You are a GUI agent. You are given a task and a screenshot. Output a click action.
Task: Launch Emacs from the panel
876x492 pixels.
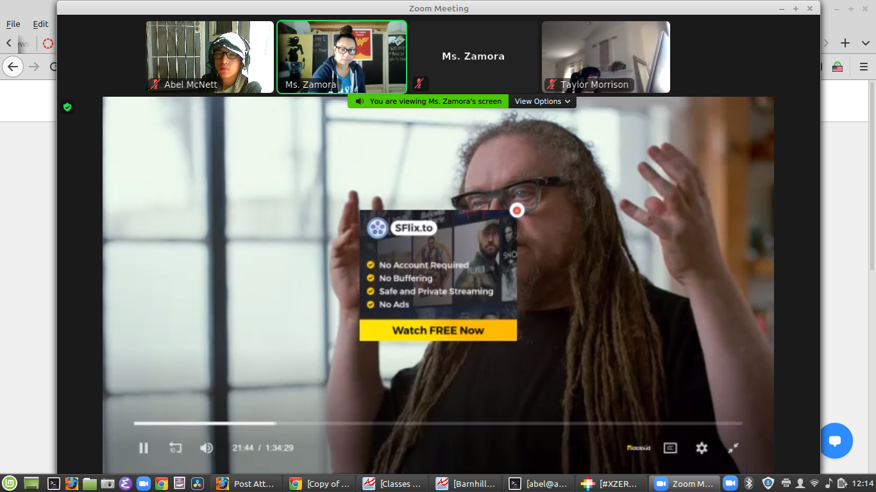[x=126, y=484]
